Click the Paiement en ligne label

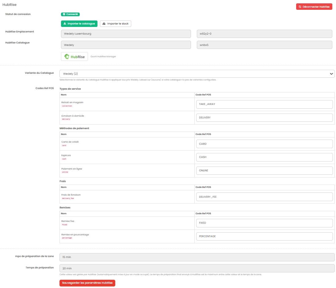coord(71,169)
